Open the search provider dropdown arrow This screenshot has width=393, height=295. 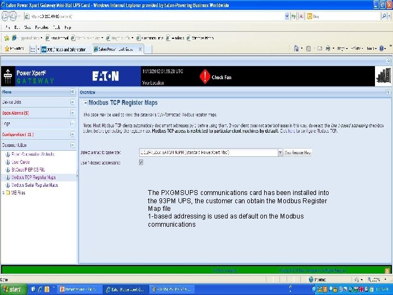click(x=389, y=16)
